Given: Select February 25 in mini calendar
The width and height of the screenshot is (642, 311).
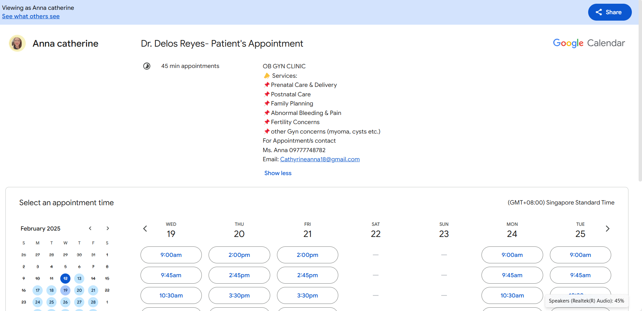Looking at the screenshot, I should pos(51,302).
